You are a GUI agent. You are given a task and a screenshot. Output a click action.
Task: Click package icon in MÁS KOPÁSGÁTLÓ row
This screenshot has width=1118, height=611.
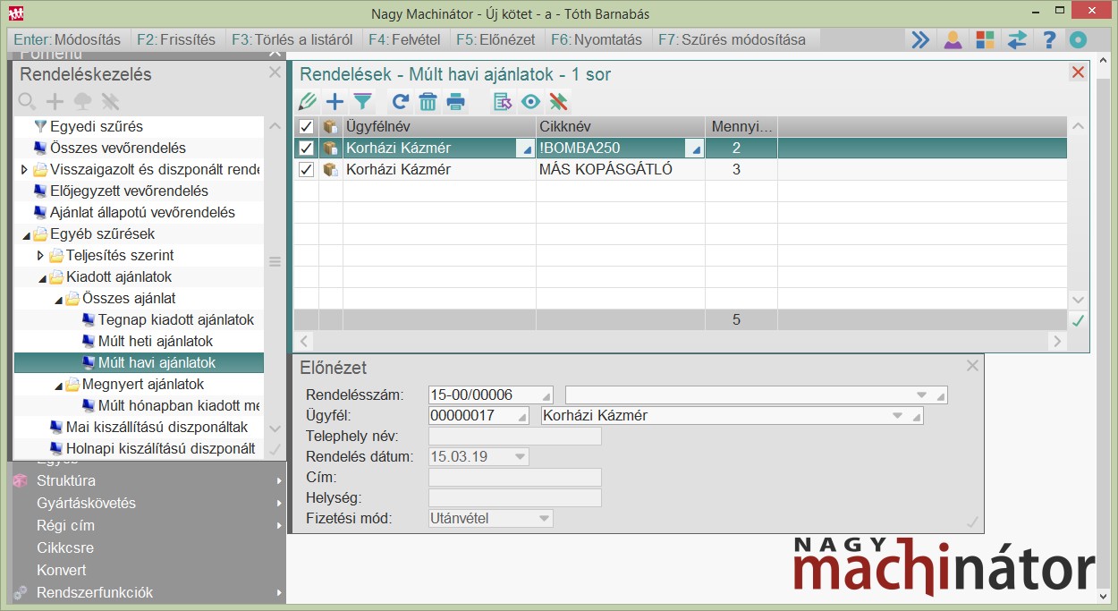[x=330, y=170]
